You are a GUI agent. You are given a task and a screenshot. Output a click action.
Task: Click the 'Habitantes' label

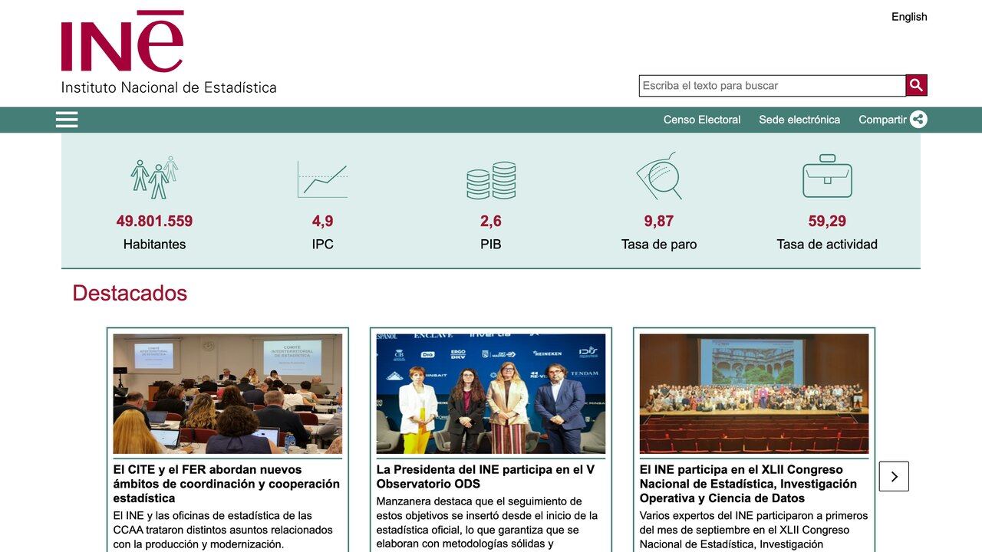tap(154, 245)
